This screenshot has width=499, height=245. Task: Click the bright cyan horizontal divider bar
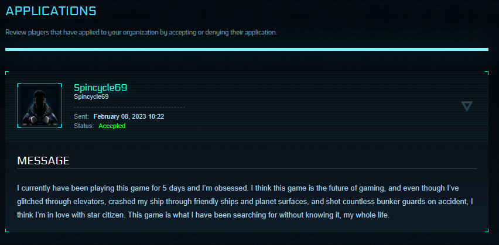click(x=247, y=49)
